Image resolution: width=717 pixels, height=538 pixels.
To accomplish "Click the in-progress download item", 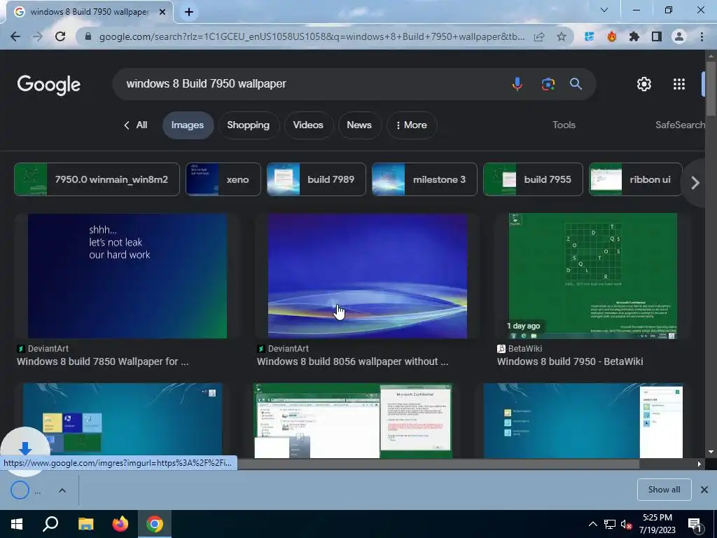I will tap(26, 490).
